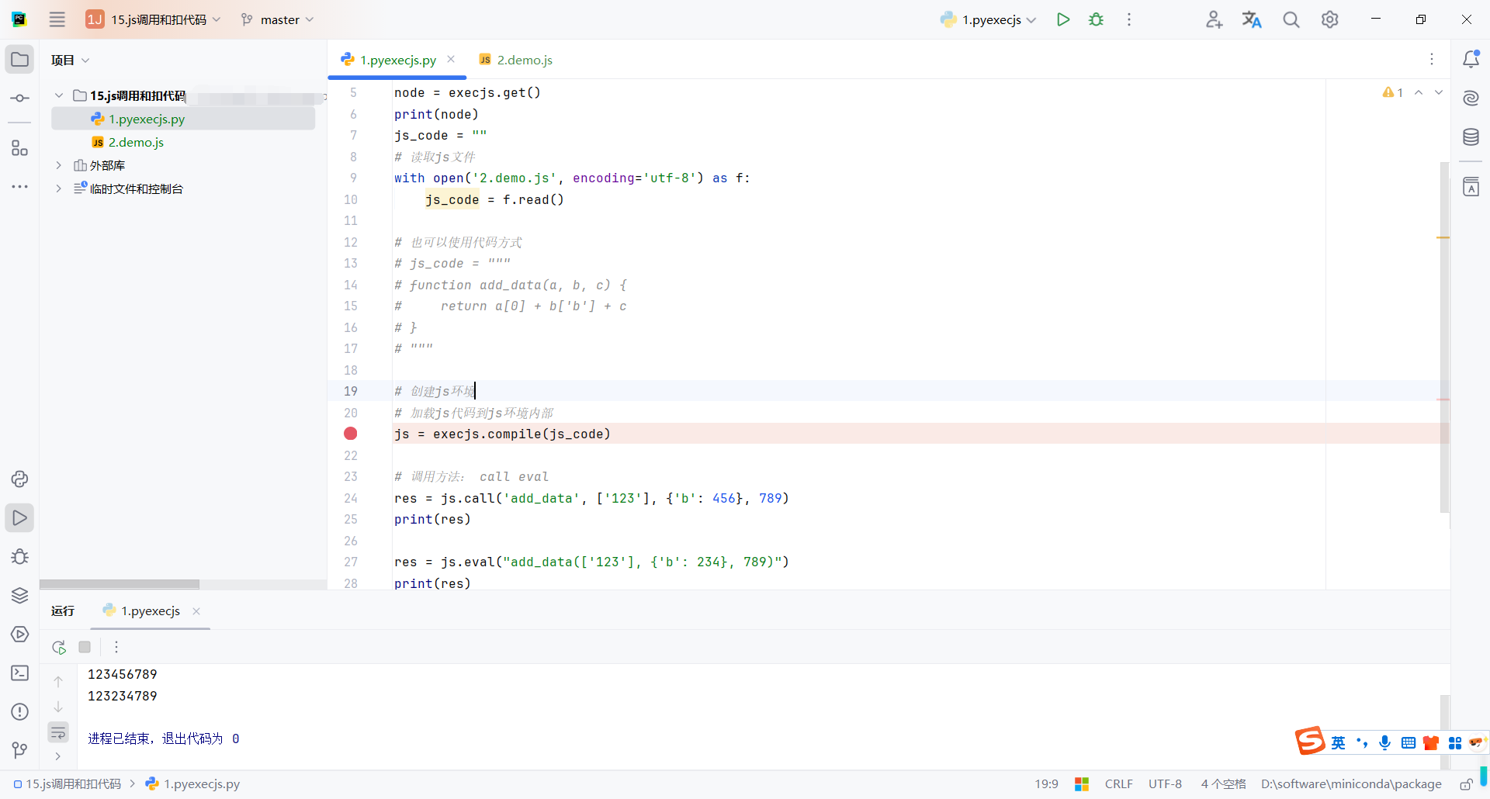Screen dimensions: 1490x799
Task: Click 1.pyexecjs.py breadcrumb in status bar
Action: coord(193,784)
